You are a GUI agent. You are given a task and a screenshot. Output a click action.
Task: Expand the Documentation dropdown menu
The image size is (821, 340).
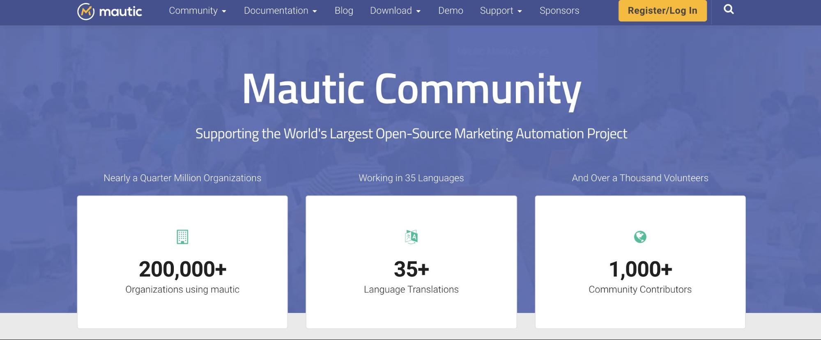pyautogui.click(x=281, y=11)
